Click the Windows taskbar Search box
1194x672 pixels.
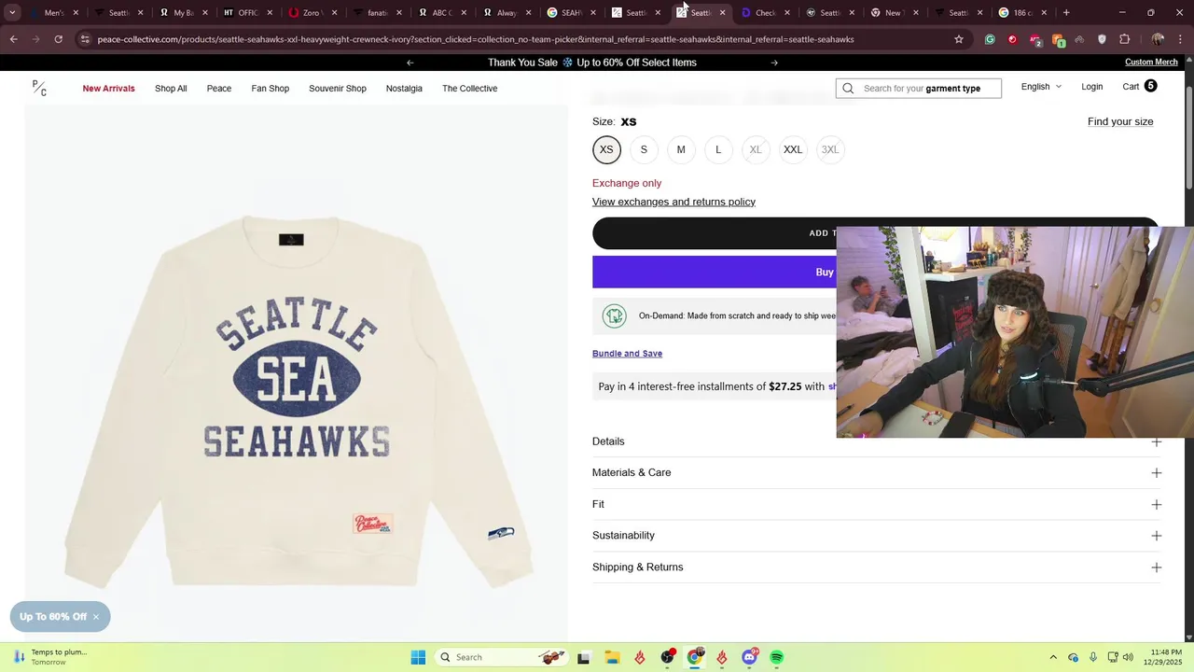[500, 657]
